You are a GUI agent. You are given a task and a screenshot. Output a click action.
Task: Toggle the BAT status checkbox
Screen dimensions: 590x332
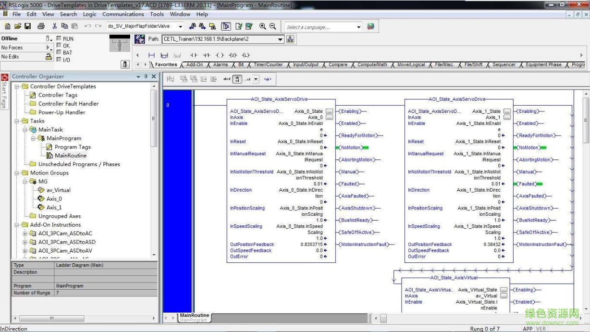[59, 53]
